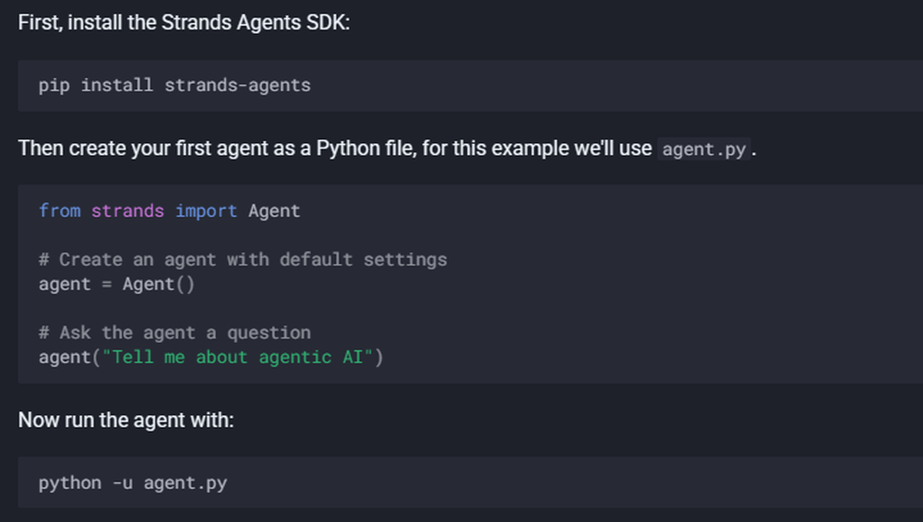Click the '# Create an agent with default settings' comment
The height and width of the screenshot is (522, 923).
click(x=243, y=259)
